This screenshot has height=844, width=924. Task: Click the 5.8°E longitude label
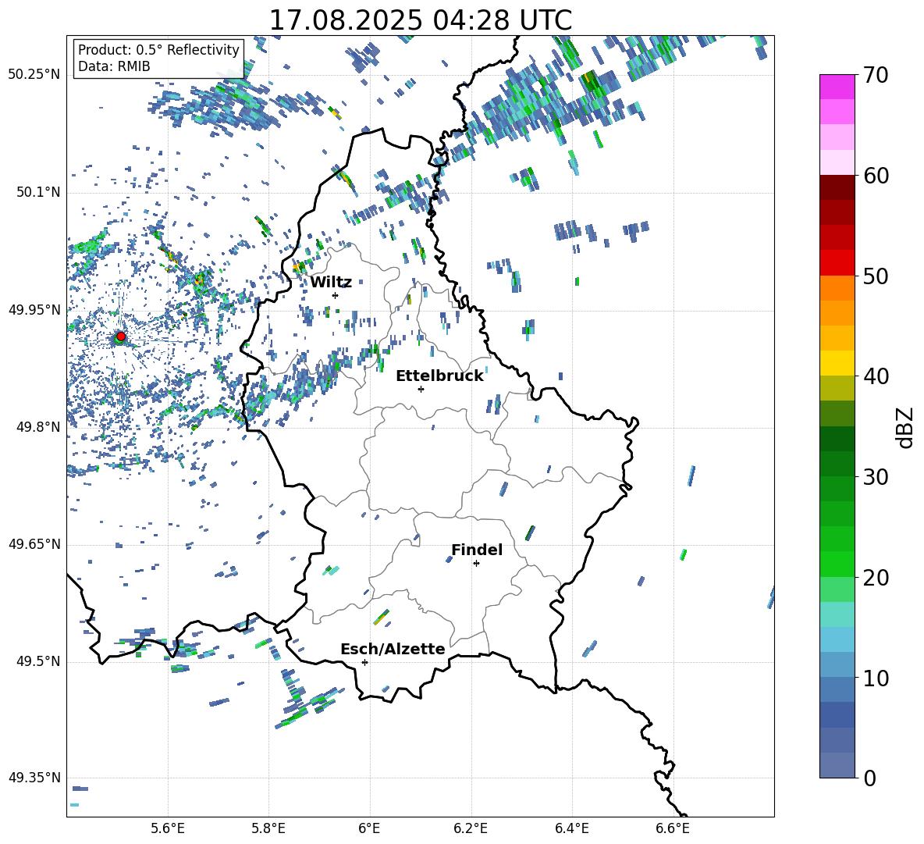(x=268, y=828)
